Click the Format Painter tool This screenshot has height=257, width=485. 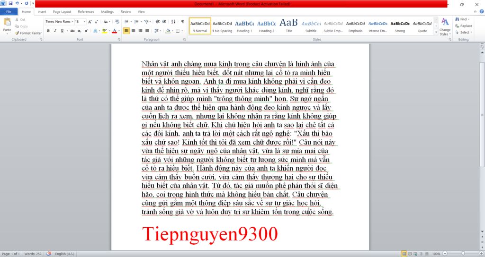(28, 33)
